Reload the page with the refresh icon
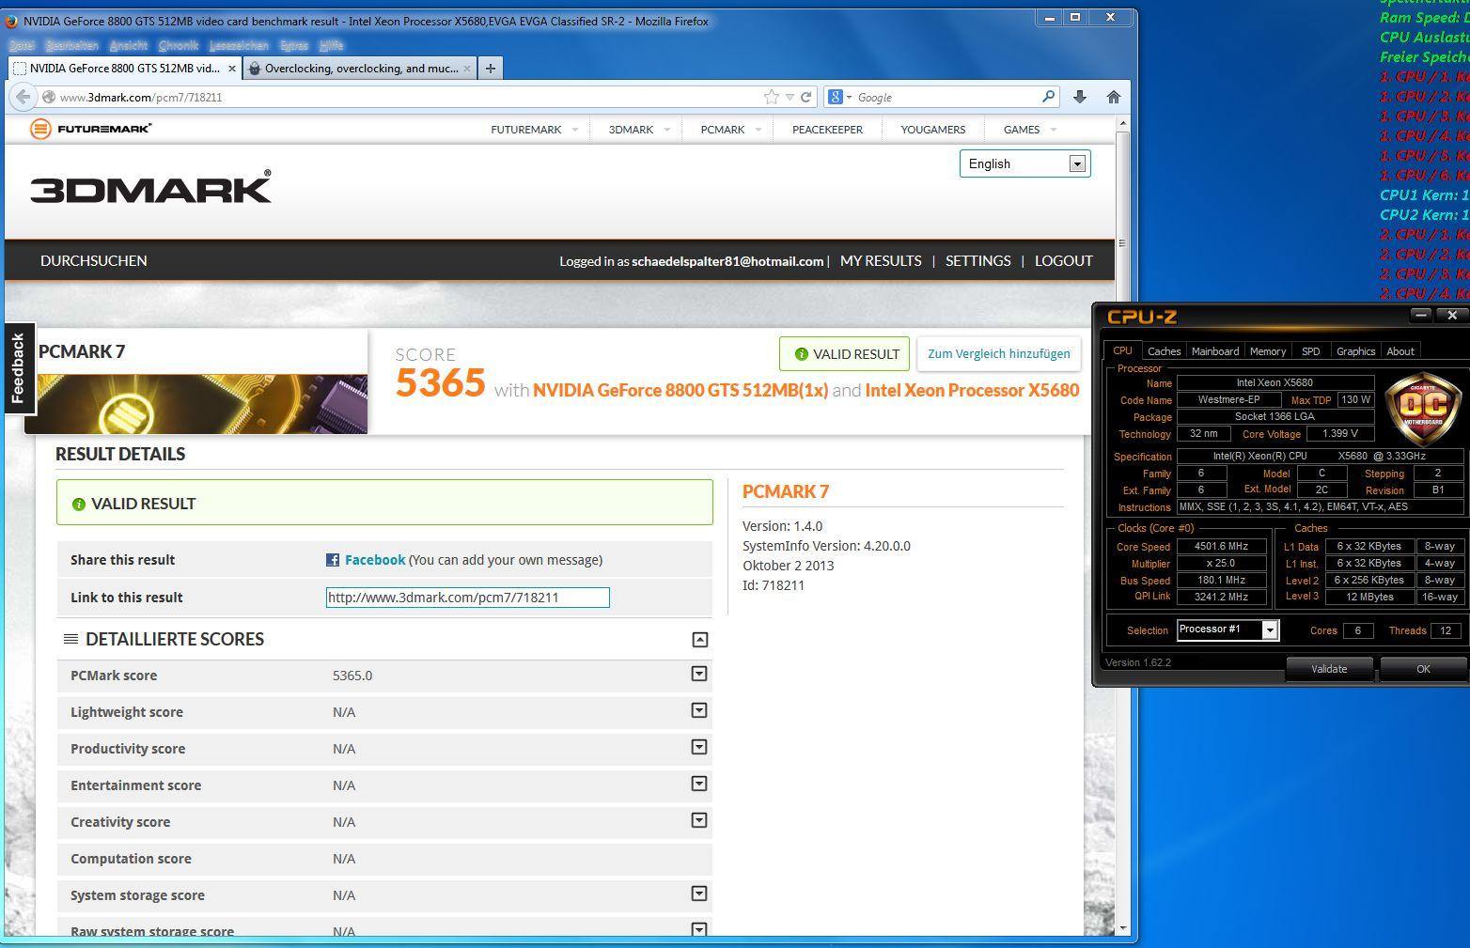This screenshot has height=948, width=1470. [x=805, y=97]
